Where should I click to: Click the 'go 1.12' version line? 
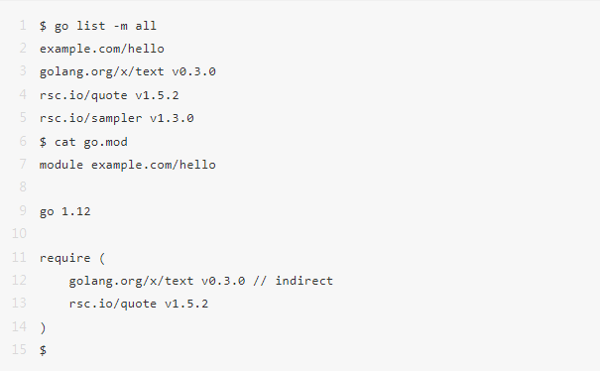pyautogui.click(x=65, y=211)
